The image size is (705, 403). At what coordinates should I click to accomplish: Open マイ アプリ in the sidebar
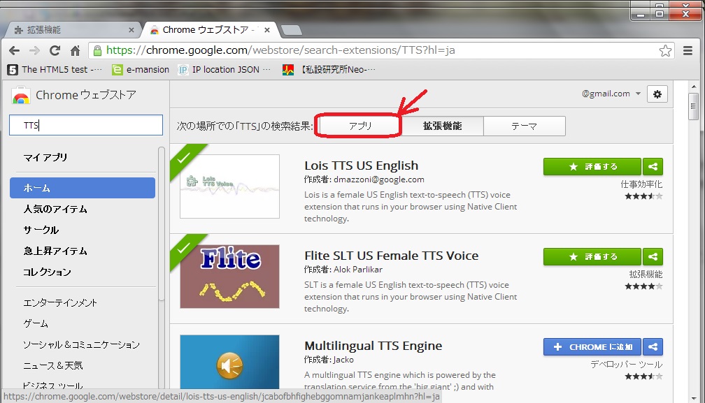[45, 158]
